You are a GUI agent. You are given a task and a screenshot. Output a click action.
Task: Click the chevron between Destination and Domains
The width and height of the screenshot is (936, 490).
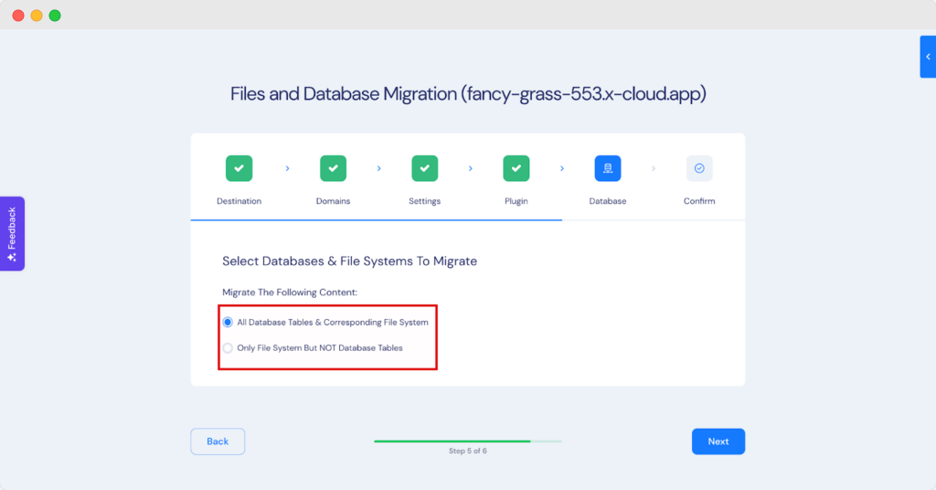[287, 169]
